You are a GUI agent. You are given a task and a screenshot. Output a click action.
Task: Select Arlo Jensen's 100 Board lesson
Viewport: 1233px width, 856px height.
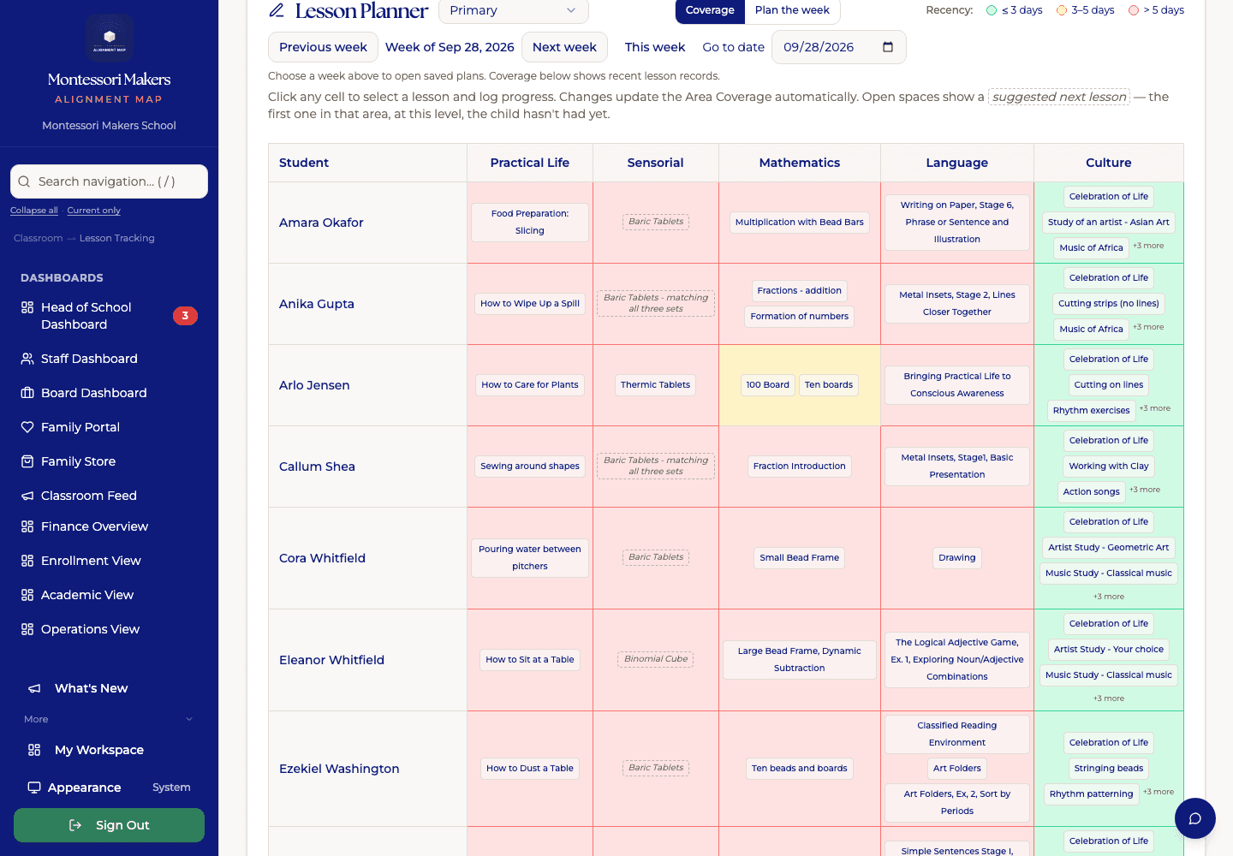point(767,385)
